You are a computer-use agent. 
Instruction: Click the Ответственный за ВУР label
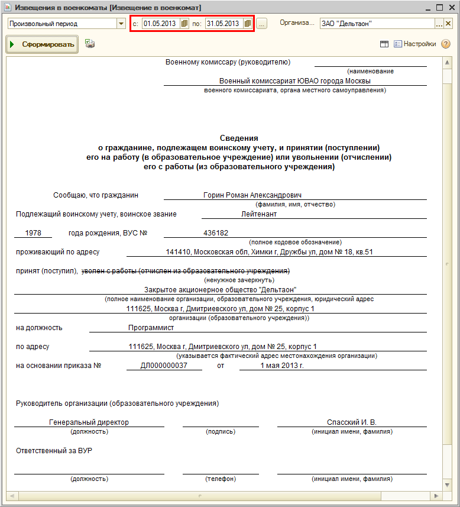pos(54,450)
